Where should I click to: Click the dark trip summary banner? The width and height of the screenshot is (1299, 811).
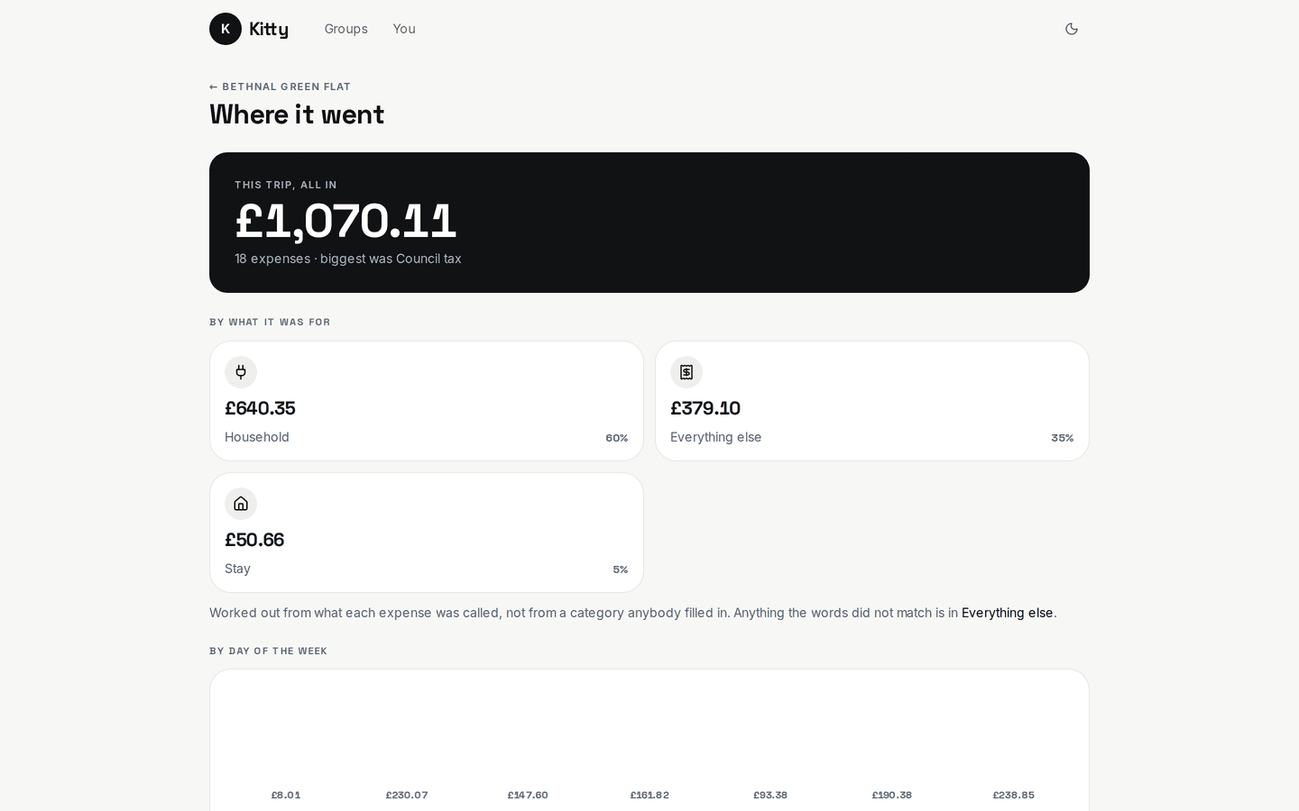(649, 223)
